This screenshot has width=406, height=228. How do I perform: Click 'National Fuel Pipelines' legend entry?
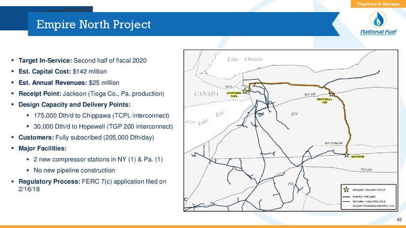tap(364, 202)
